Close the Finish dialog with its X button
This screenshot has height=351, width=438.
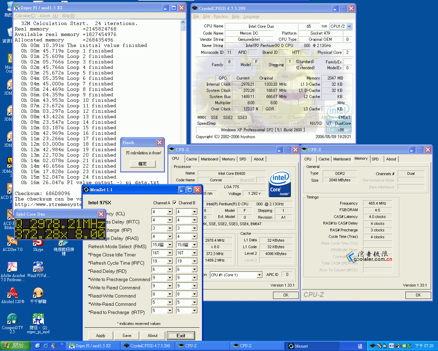[x=159, y=142]
